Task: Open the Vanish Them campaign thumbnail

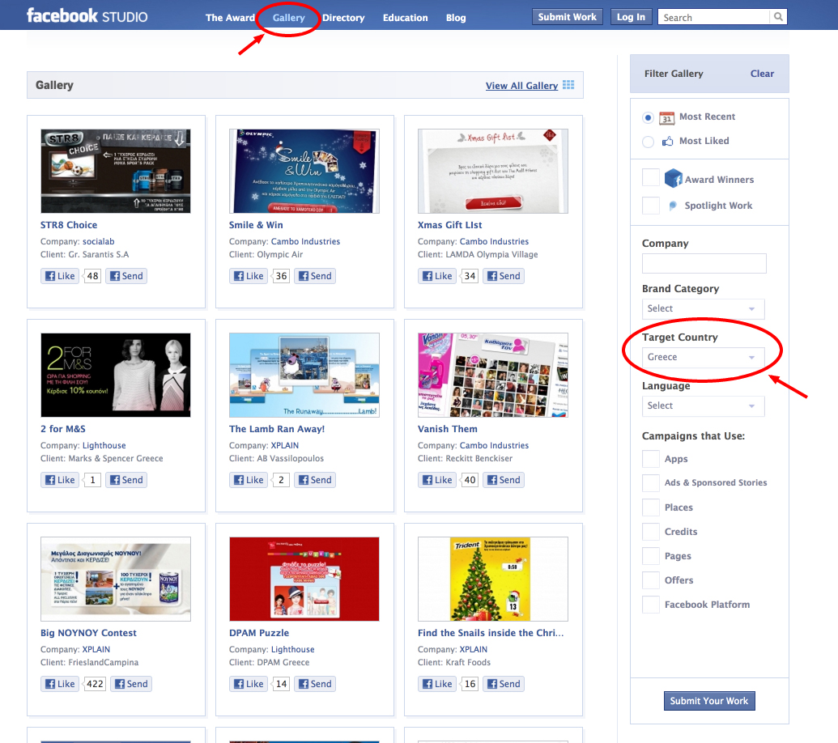Action: tap(492, 375)
